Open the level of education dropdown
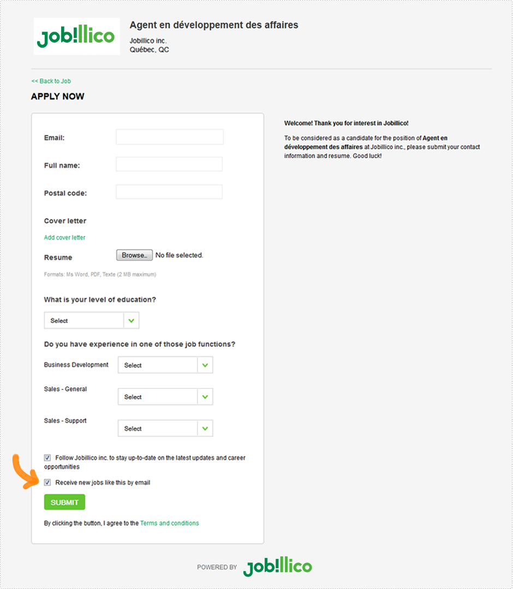Screen dimensions: 513x589 click(92, 320)
